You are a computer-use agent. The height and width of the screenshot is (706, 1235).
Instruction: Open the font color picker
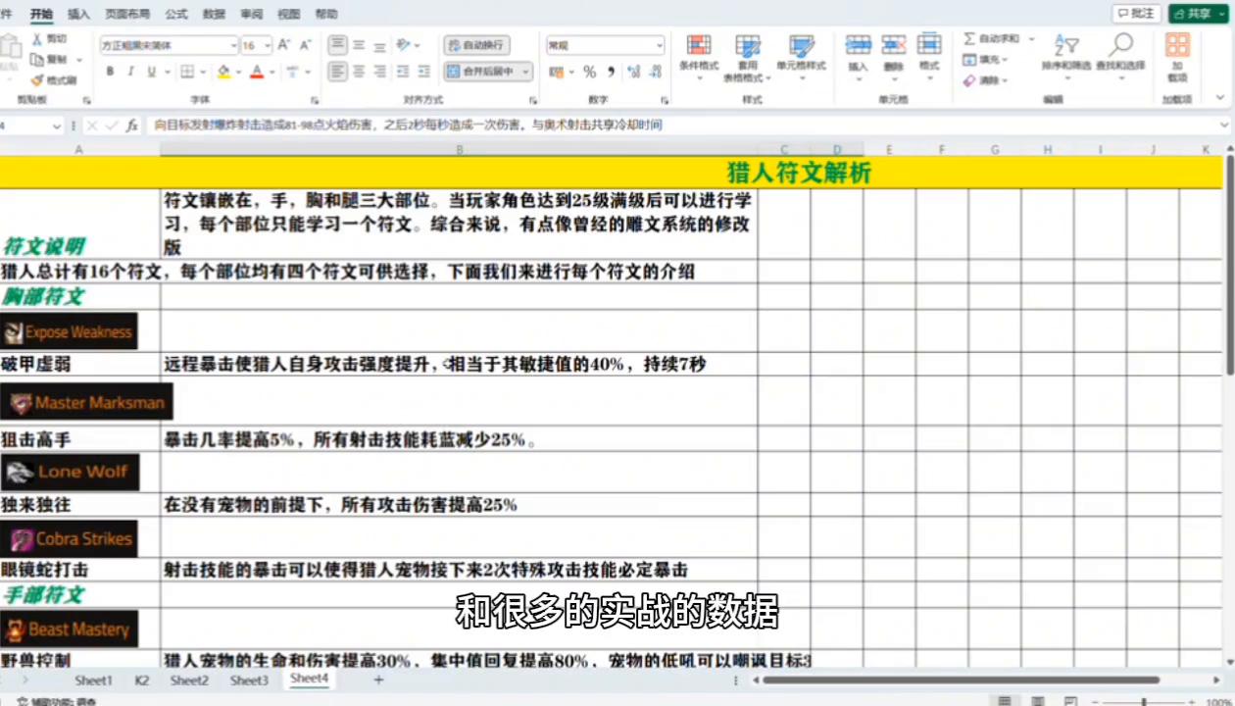(257, 71)
